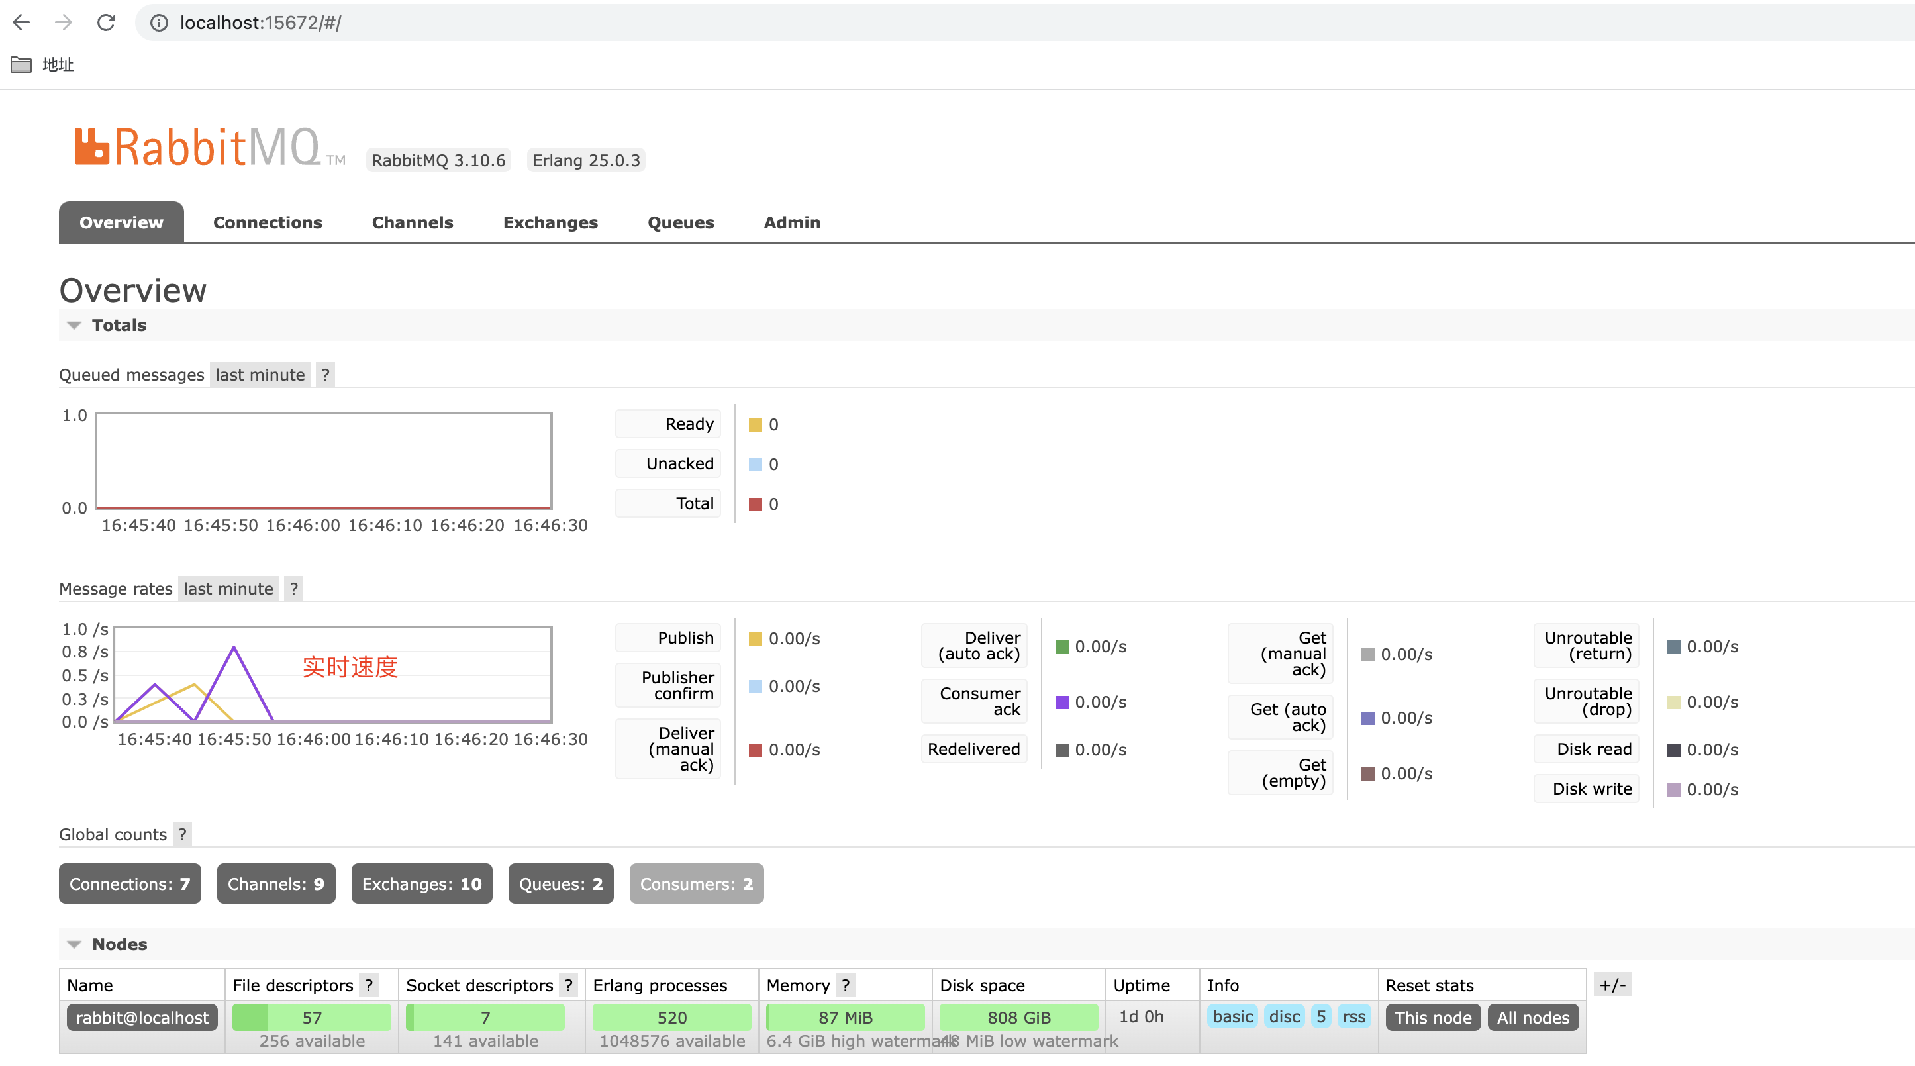Click the 'This node' reset stats button
The height and width of the screenshot is (1066, 1915).
[1434, 1018]
